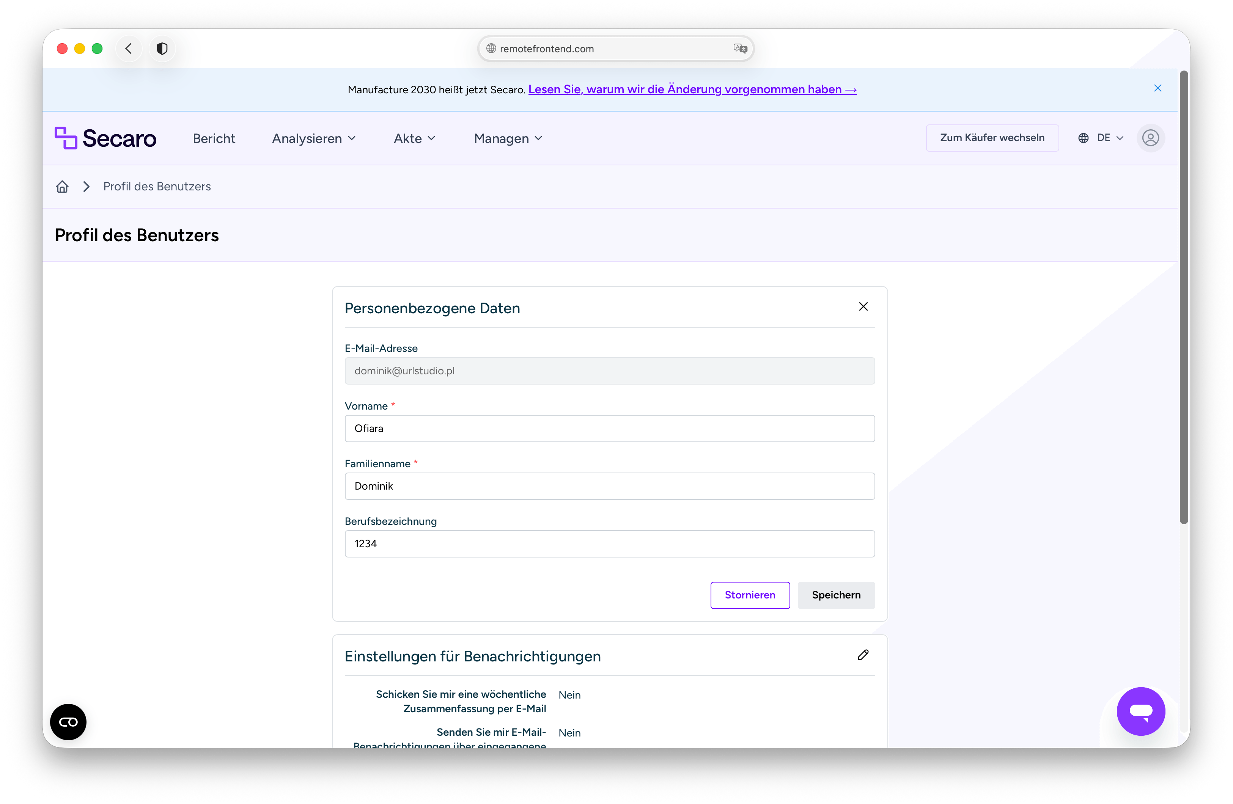Expand the Akte menu

point(414,139)
